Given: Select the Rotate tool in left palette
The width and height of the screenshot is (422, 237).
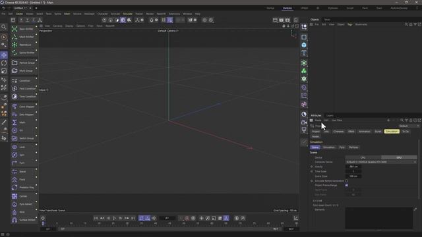Looking at the screenshot, I should [x=4, y=63].
